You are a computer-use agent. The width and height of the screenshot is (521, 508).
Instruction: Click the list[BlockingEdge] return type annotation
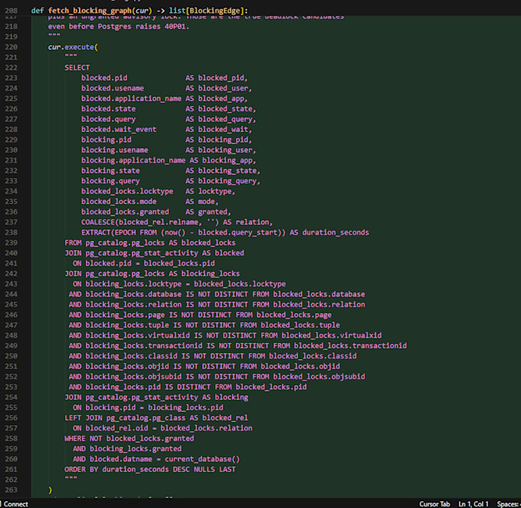[x=206, y=11]
